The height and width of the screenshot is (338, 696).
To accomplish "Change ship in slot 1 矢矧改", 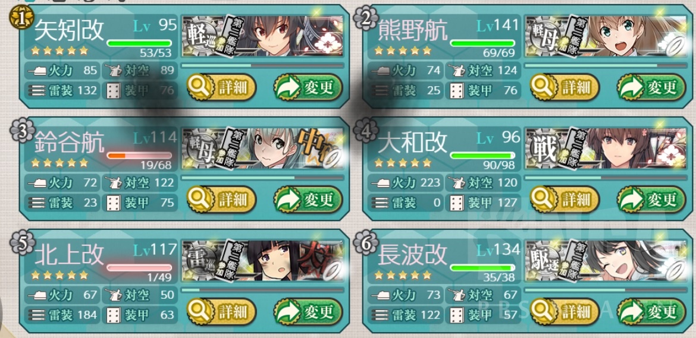I will tap(308, 87).
